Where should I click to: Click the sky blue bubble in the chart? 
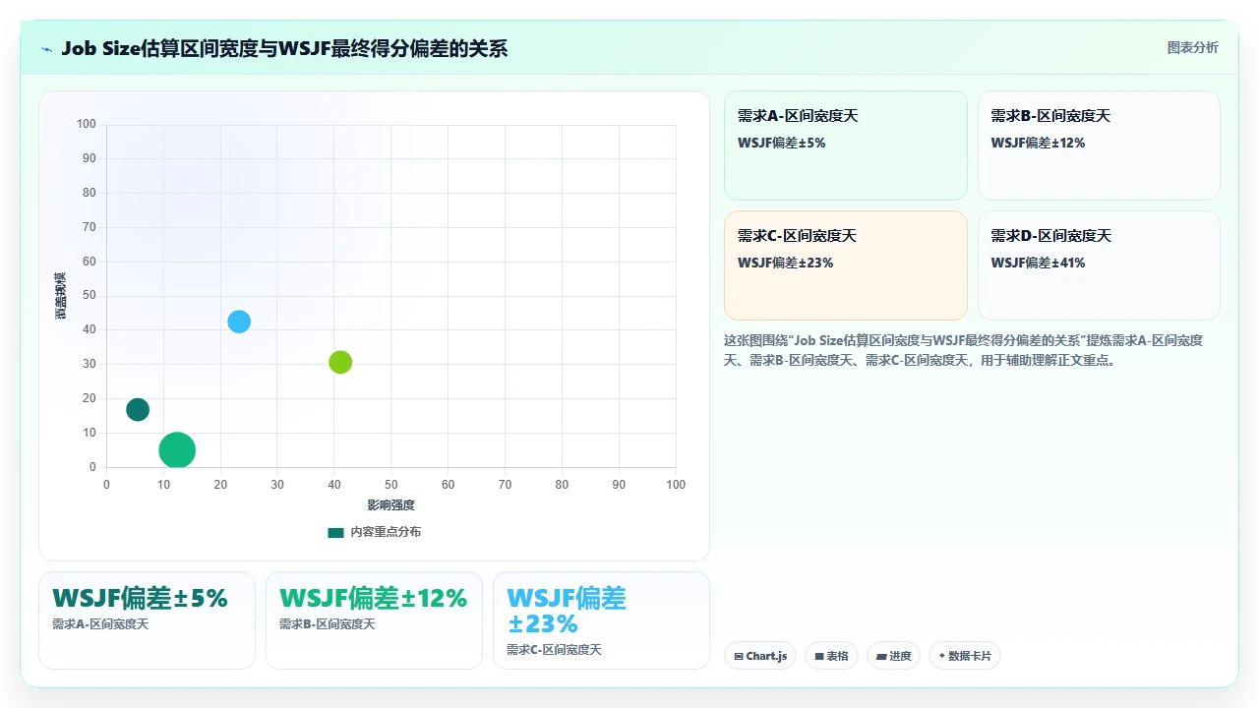click(x=239, y=322)
